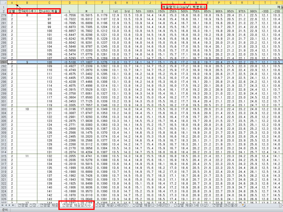Select column S header
This screenshot has height=212, width=283.
(253, 3)
